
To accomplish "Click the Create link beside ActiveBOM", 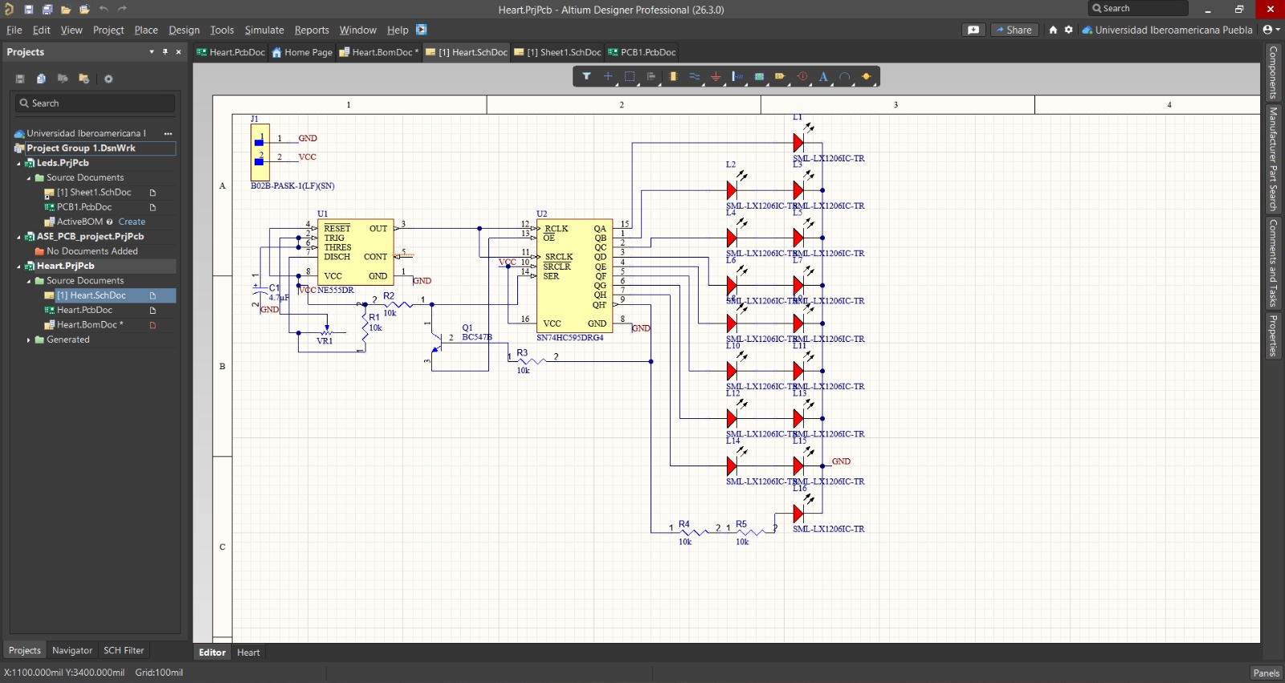I will [x=132, y=222].
